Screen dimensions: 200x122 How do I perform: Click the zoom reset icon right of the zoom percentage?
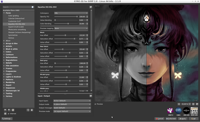click(x=197, y=104)
